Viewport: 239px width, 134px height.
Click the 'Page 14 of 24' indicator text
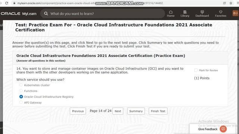click(x=100, y=111)
